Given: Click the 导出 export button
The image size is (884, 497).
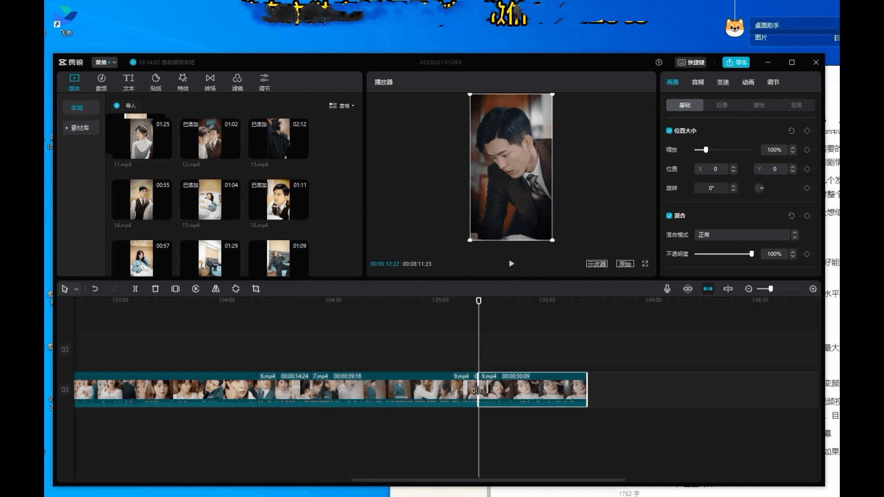Looking at the screenshot, I should click(x=736, y=62).
